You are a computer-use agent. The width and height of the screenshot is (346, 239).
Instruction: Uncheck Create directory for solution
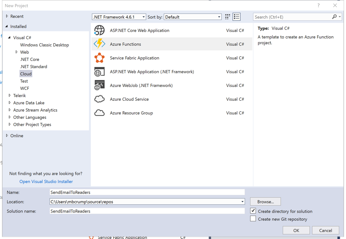(x=253, y=211)
